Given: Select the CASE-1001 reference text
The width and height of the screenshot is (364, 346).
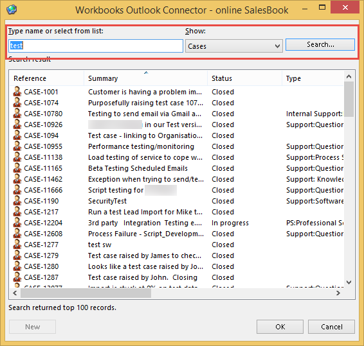Looking at the screenshot, I should (x=41, y=92).
